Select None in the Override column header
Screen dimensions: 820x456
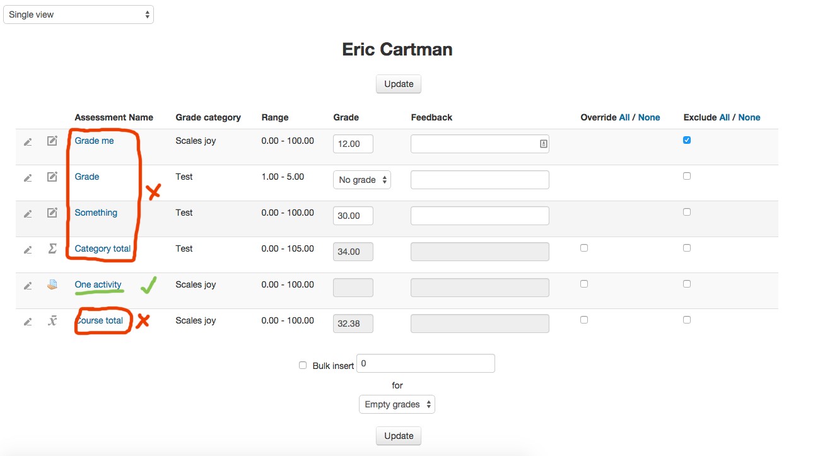coord(649,117)
